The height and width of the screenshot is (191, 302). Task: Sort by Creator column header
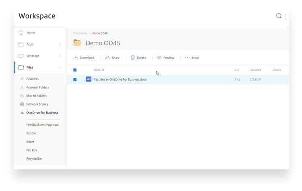coord(277,70)
